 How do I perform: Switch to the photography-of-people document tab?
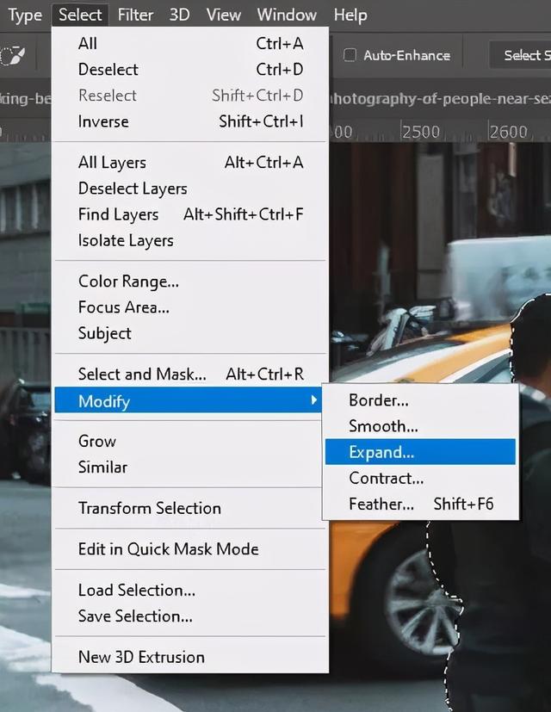[x=441, y=98]
